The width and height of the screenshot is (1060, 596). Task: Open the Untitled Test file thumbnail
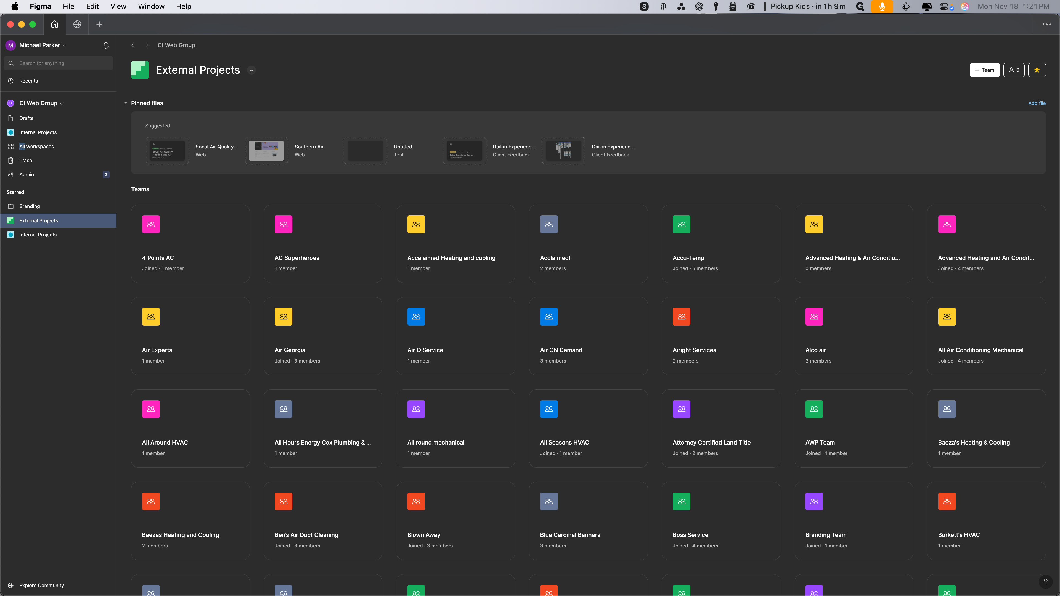pyautogui.click(x=365, y=151)
